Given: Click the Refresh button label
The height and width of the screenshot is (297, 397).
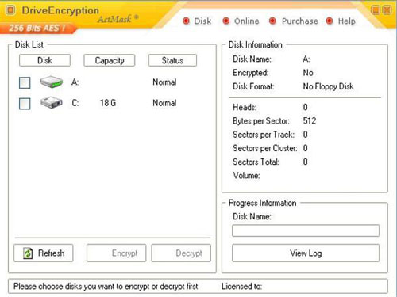Looking at the screenshot, I should [x=51, y=253].
